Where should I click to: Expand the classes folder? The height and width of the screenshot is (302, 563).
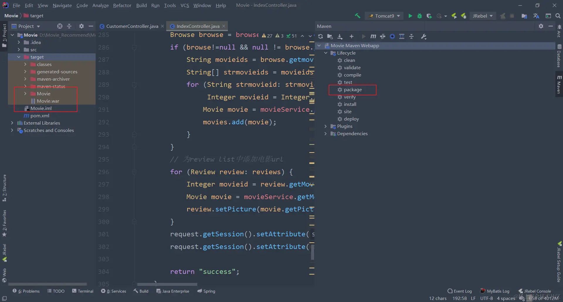click(x=25, y=64)
